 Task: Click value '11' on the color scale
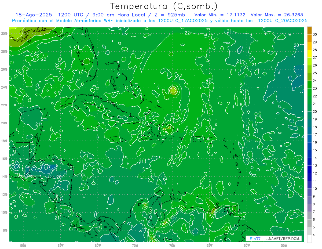click(x=315, y=181)
